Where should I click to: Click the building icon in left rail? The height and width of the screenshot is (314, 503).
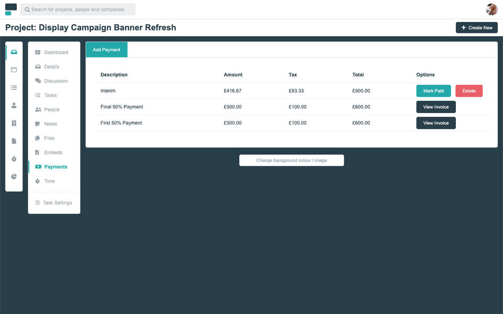coord(14,123)
